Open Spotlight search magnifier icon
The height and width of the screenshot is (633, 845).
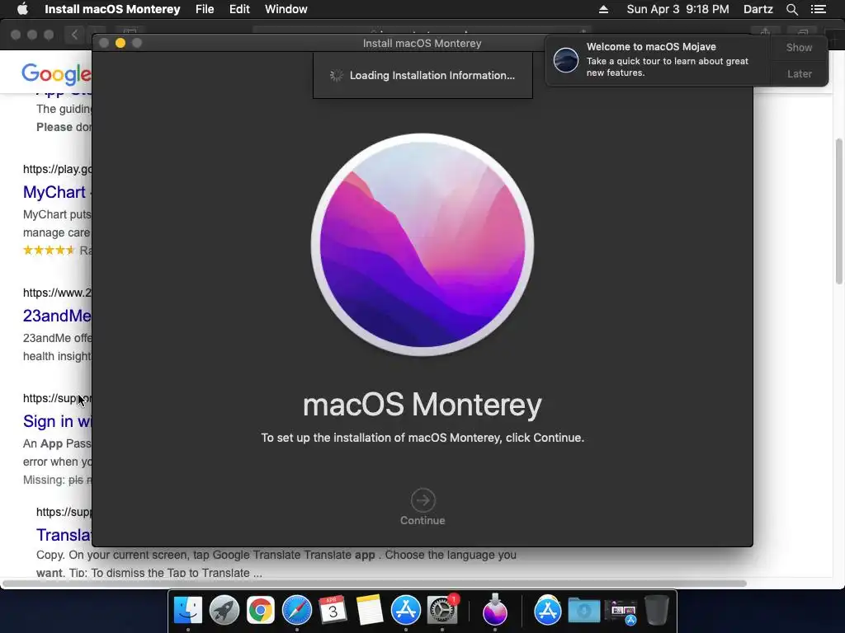791,9
